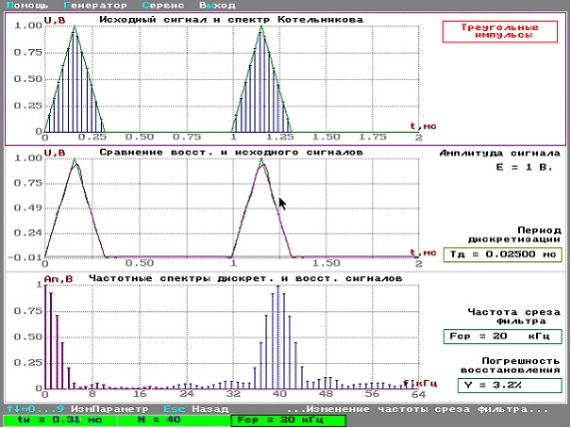Click the Esc Назад hint
The width and height of the screenshot is (571, 428).
[x=193, y=409]
